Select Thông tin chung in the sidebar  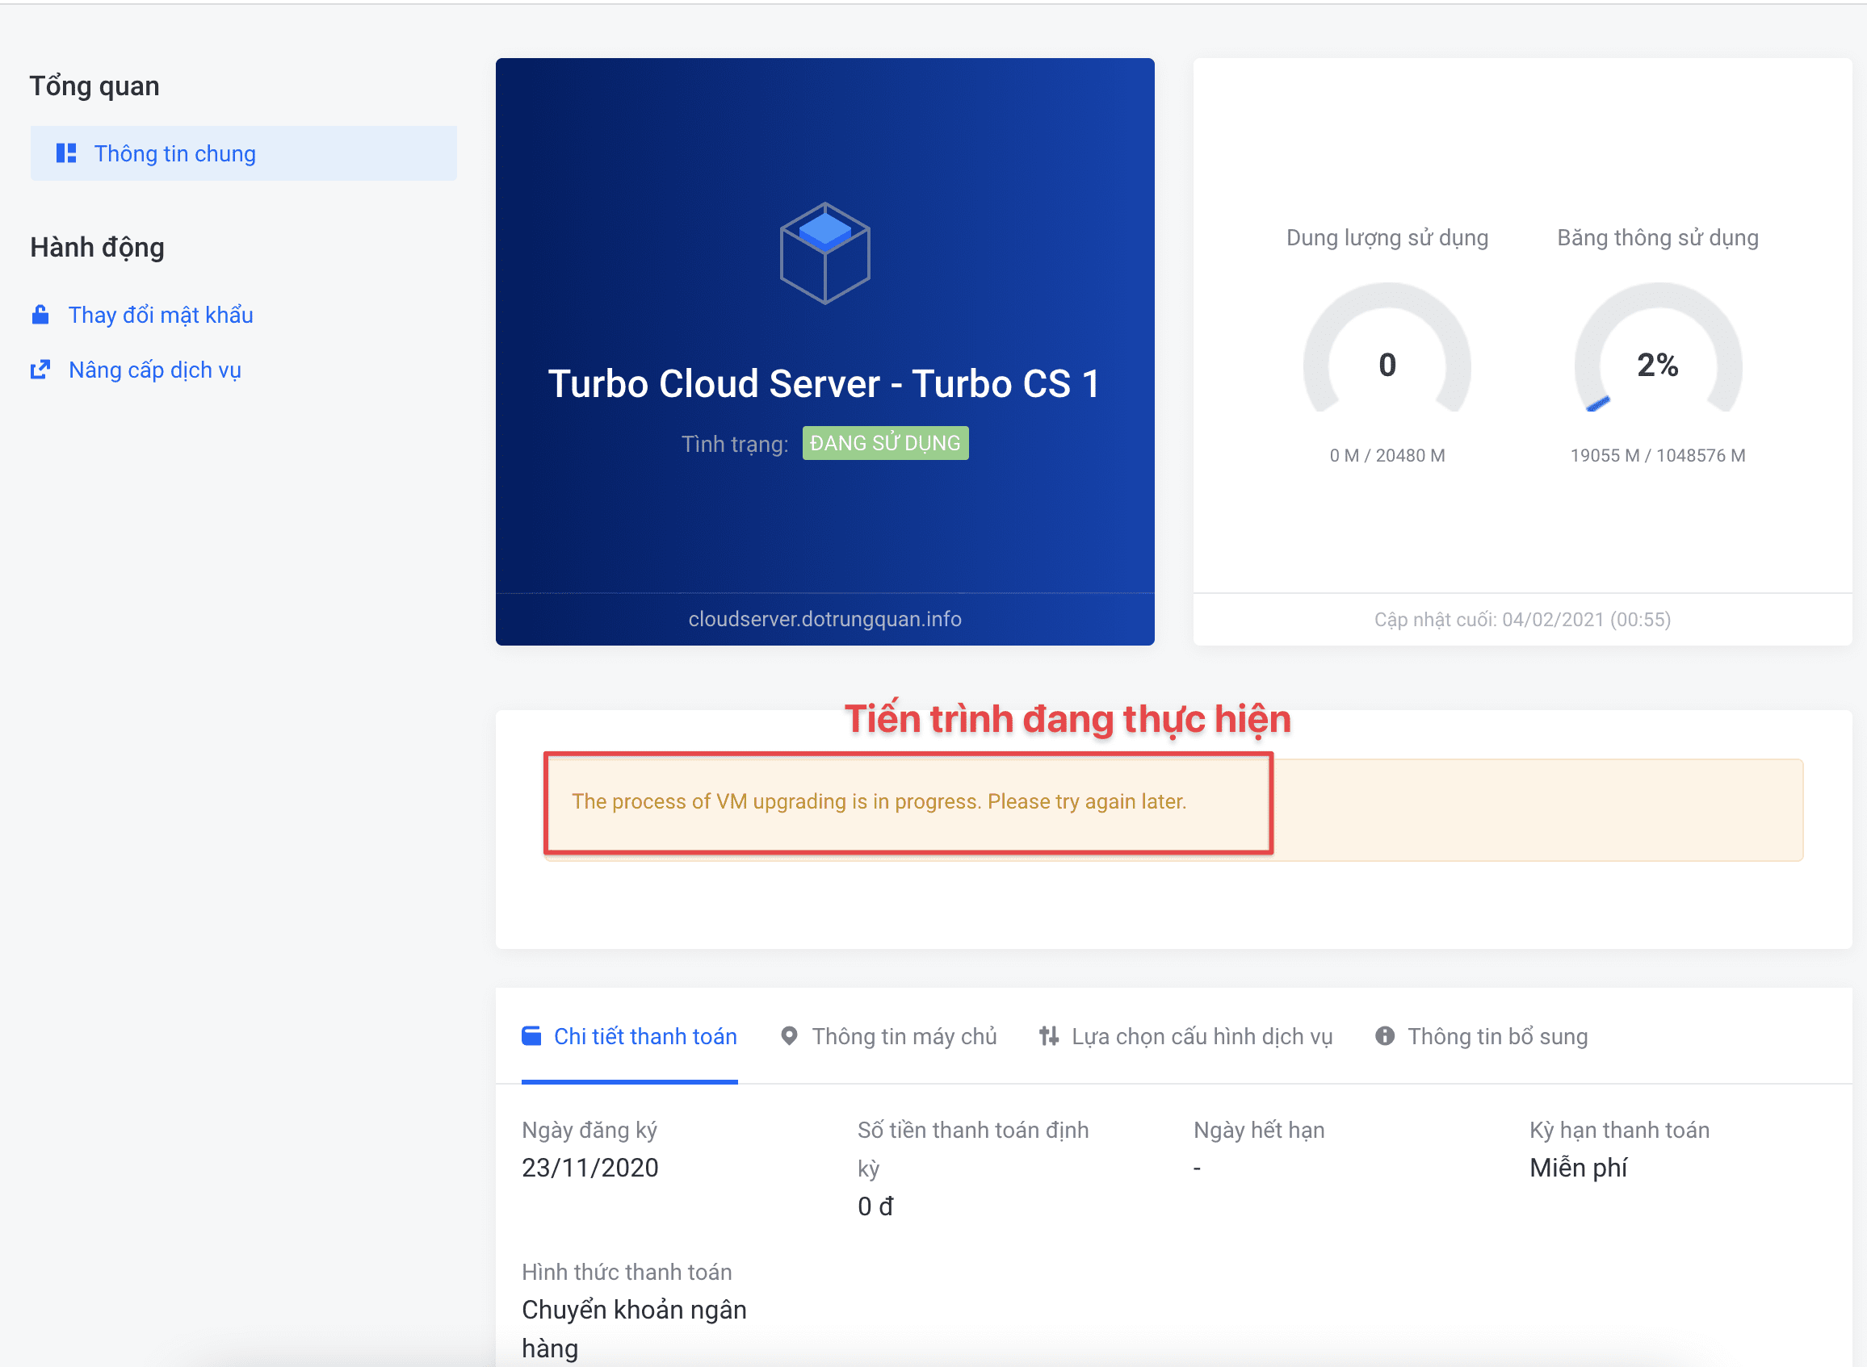[x=174, y=153]
